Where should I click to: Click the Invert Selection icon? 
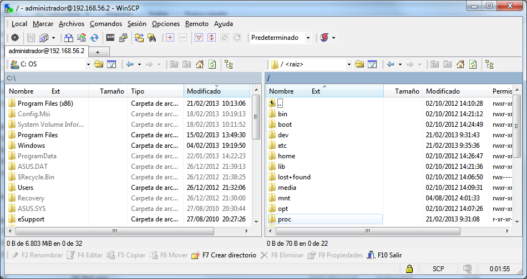click(x=212, y=38)
